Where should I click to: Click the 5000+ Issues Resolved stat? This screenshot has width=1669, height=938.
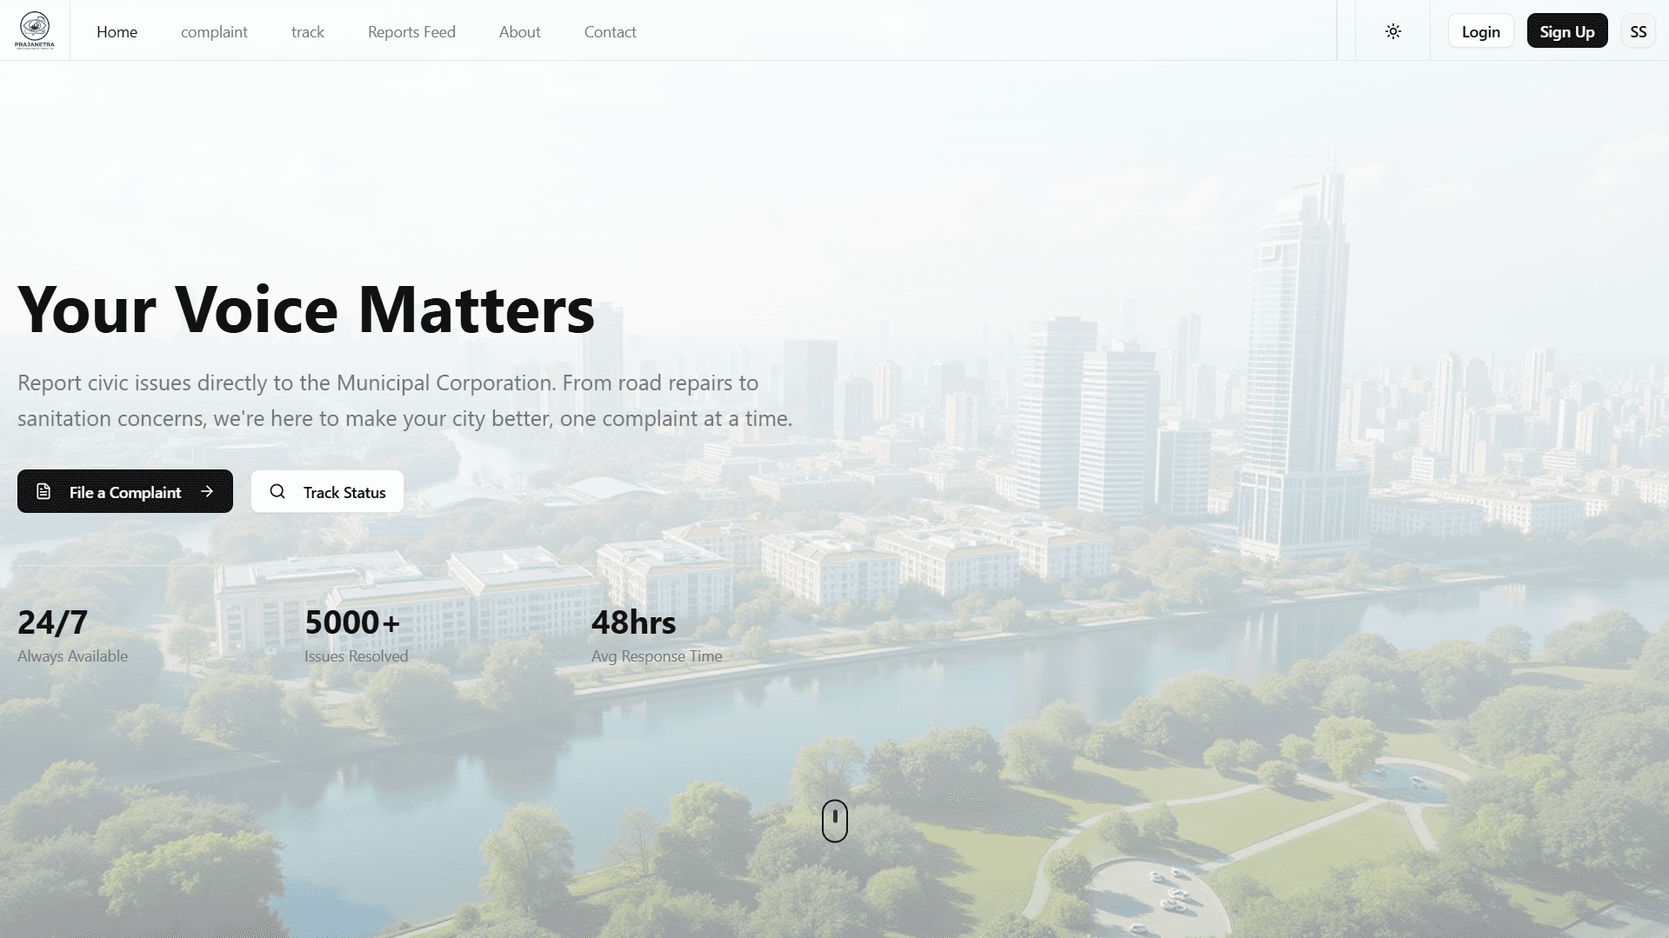(356, 635)
